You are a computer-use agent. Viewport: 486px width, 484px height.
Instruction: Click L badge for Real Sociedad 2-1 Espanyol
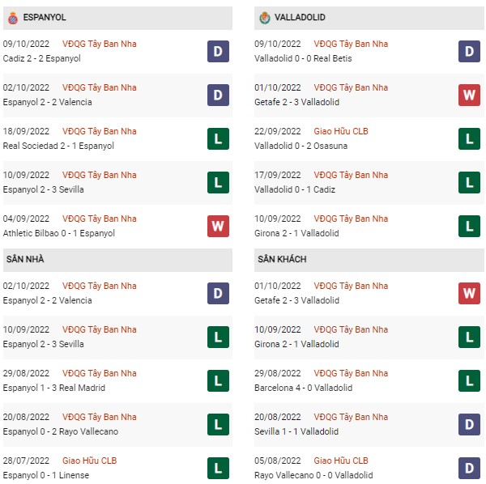[218, 138]
